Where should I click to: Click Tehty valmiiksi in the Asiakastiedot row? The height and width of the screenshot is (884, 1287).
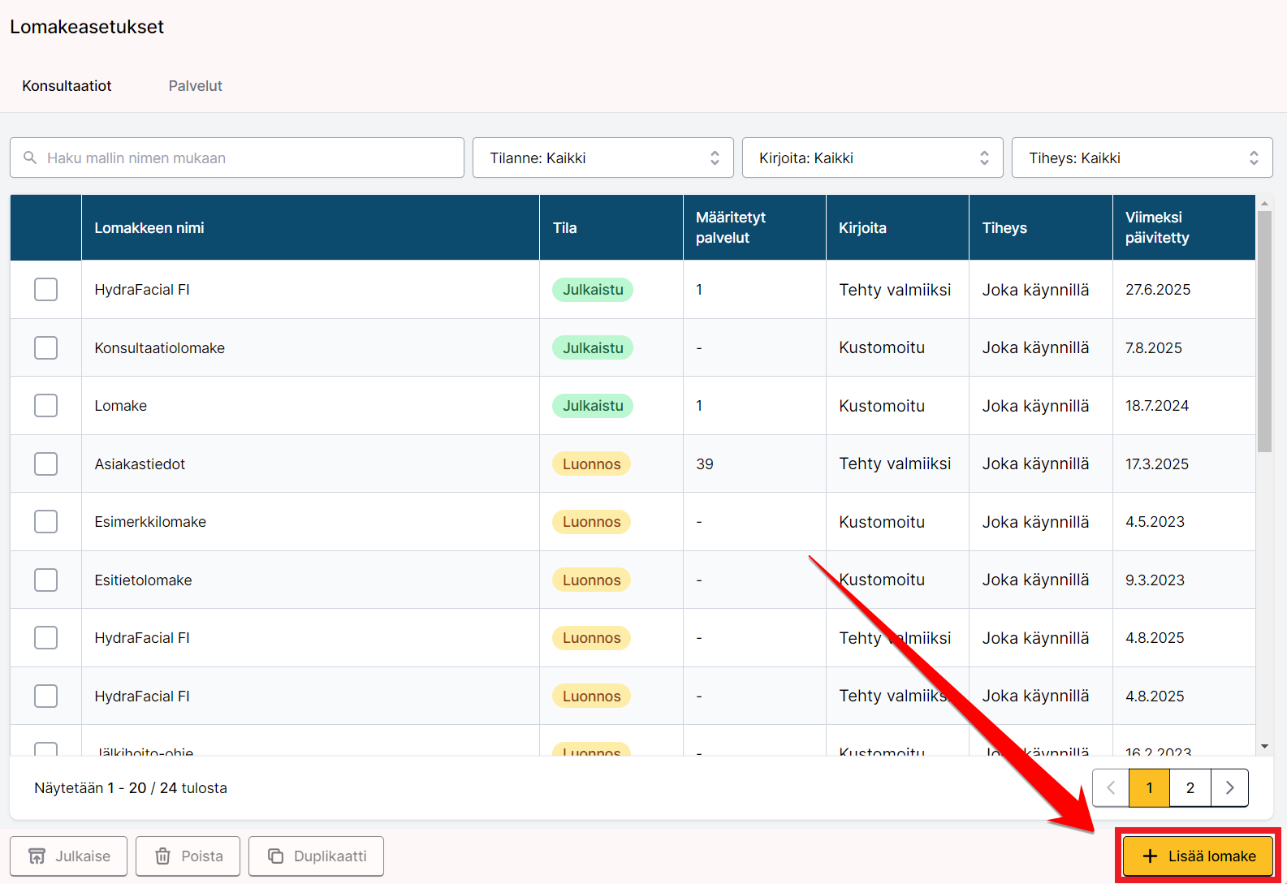895,464
